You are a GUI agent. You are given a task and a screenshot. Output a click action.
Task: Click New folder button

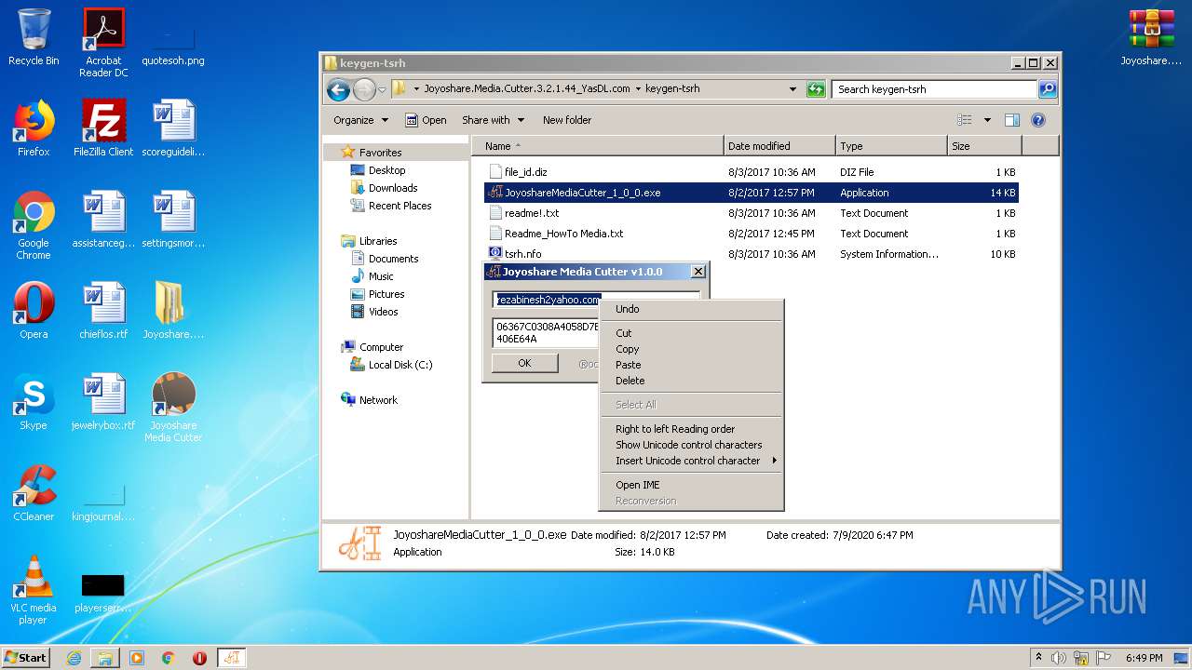coord(567,120)
